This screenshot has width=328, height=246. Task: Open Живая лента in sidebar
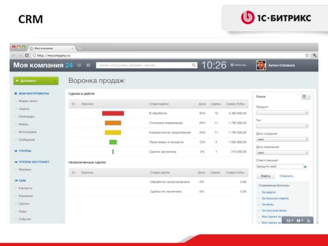coord(28,101)
